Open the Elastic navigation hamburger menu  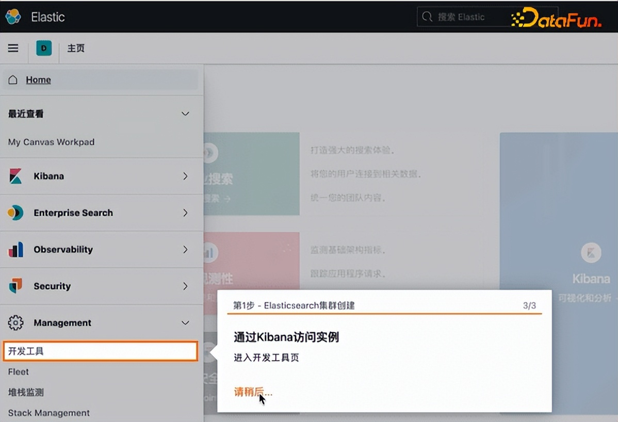[13, 48]
